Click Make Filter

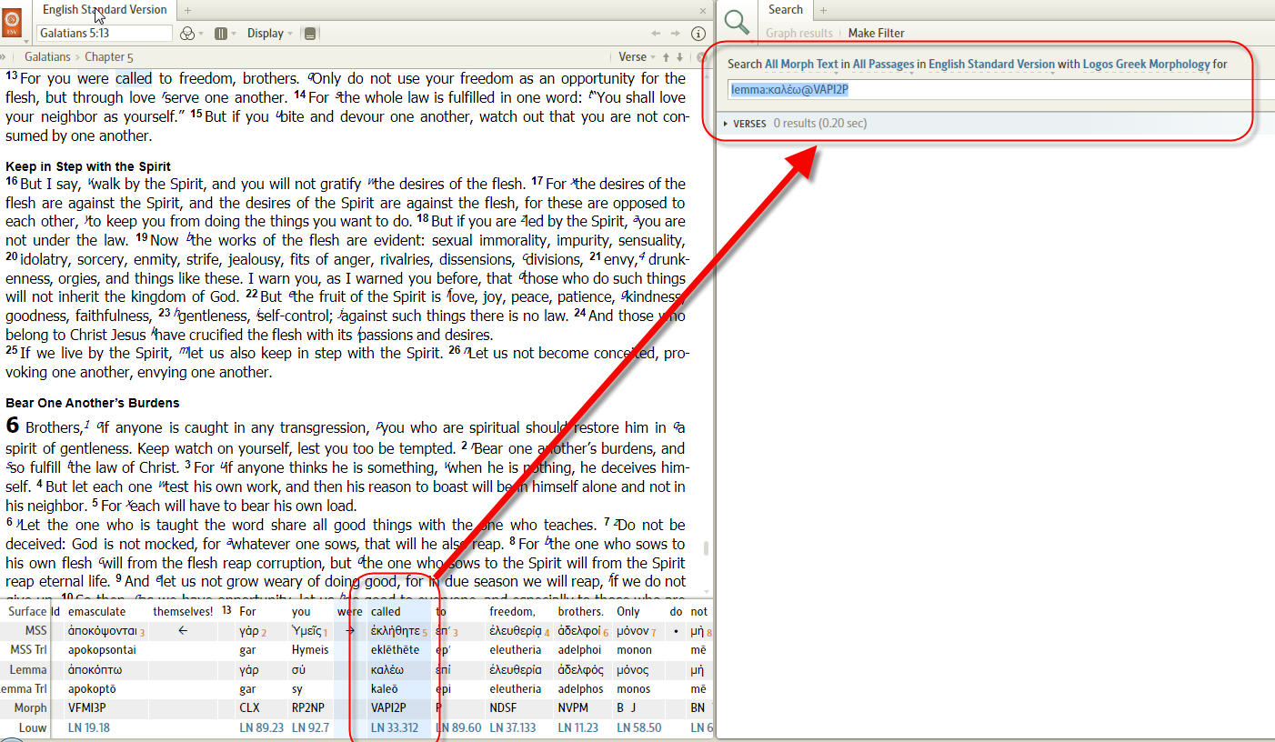pos(876,34)
